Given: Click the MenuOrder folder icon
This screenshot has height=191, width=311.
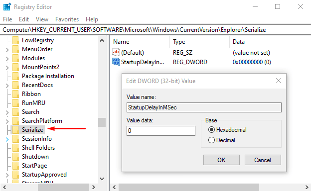Looking at the screenshot, I should pyautogui.click(x=15, y=49).
